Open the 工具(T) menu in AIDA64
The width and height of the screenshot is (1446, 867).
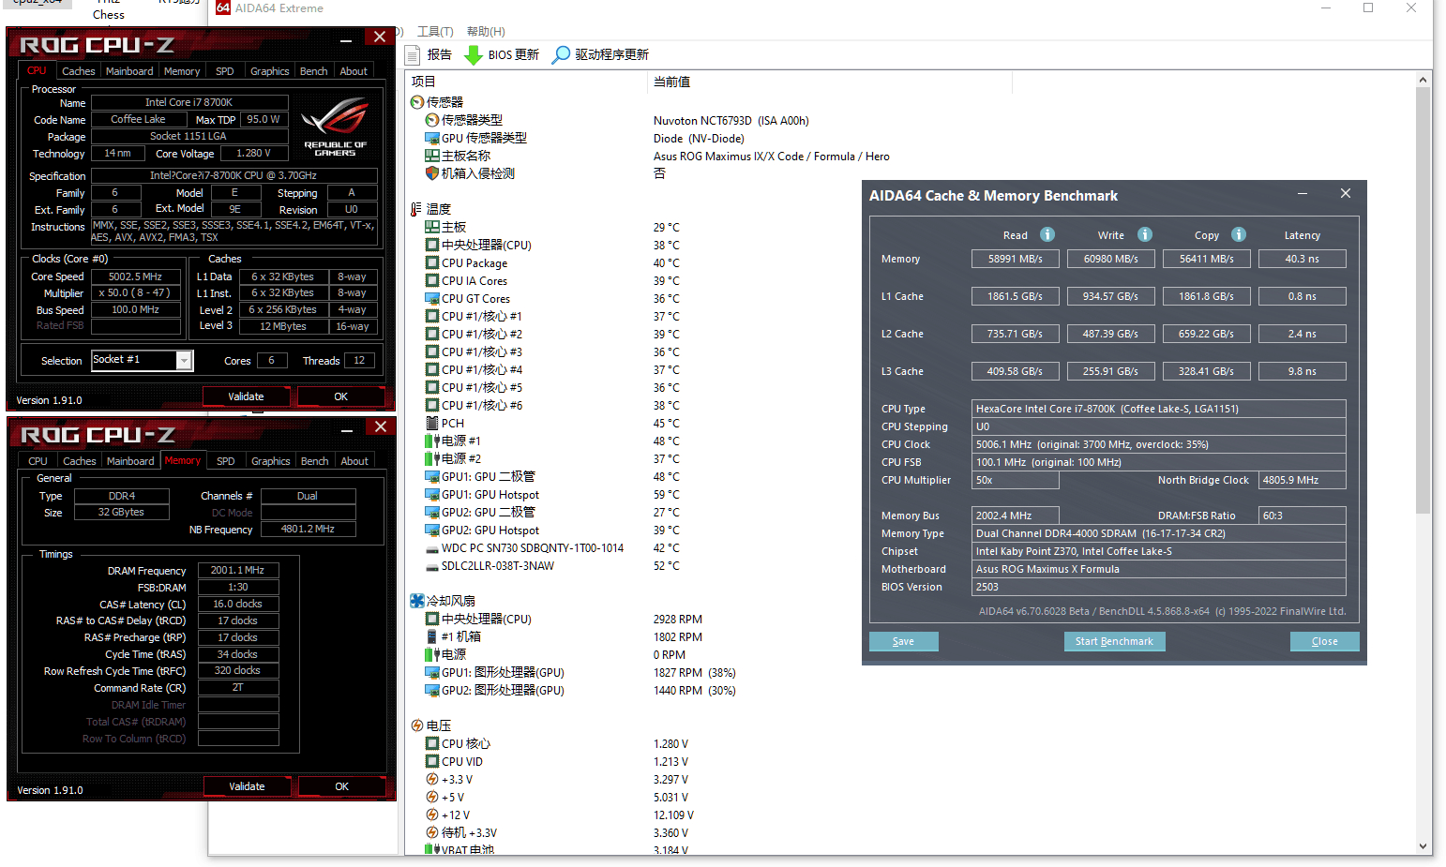(x=435, y=32)
